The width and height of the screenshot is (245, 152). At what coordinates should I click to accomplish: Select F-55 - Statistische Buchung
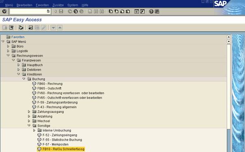(62, 140)
